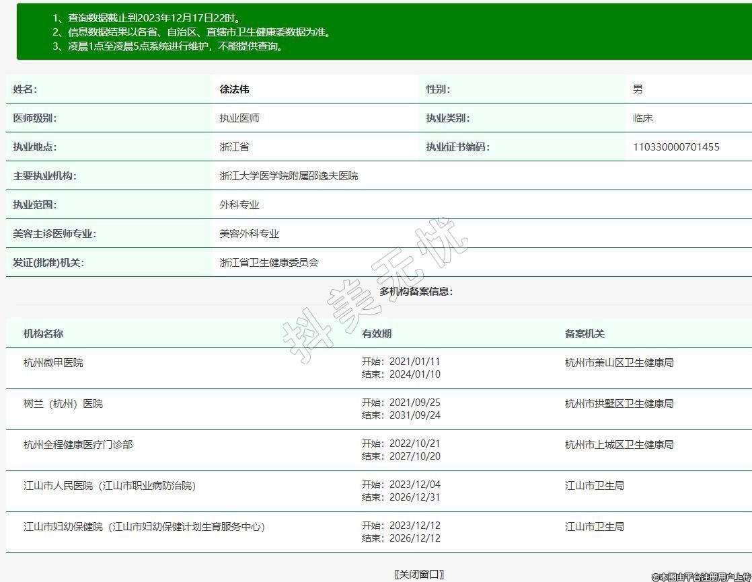Click 江山市人民医院 institution name
The height and width of the screenshot is (582, 752).
tap(110, 486)
